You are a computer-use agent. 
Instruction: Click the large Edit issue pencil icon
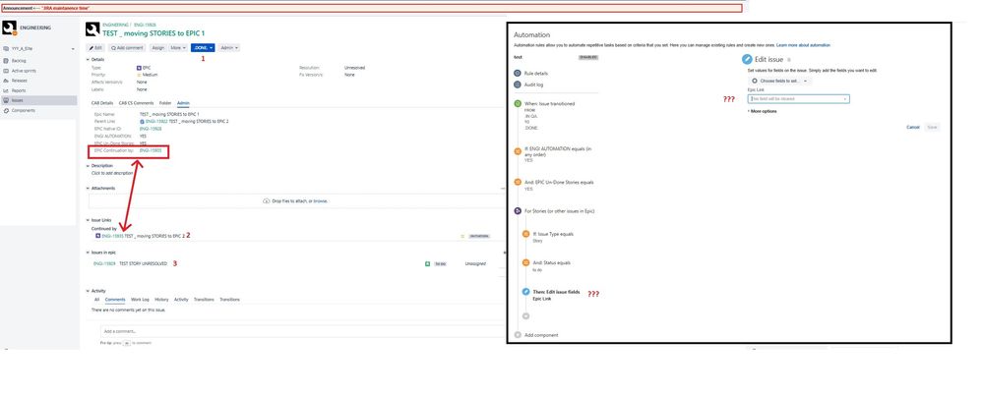pos(747,60)
